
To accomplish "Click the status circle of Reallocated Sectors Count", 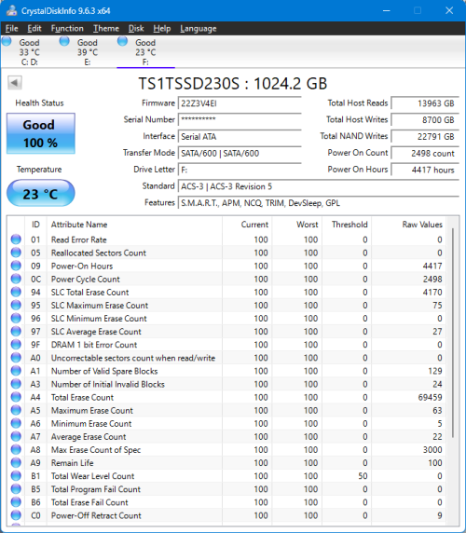I will [x=16, y=253].
